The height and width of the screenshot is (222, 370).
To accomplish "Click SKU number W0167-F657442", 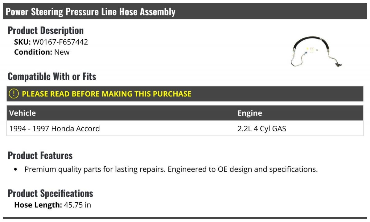I will 60,42.
